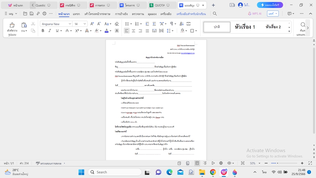Screen dimensions: 316x178
Task: Click the Sort icon
Action: click(x=182, y=24)
